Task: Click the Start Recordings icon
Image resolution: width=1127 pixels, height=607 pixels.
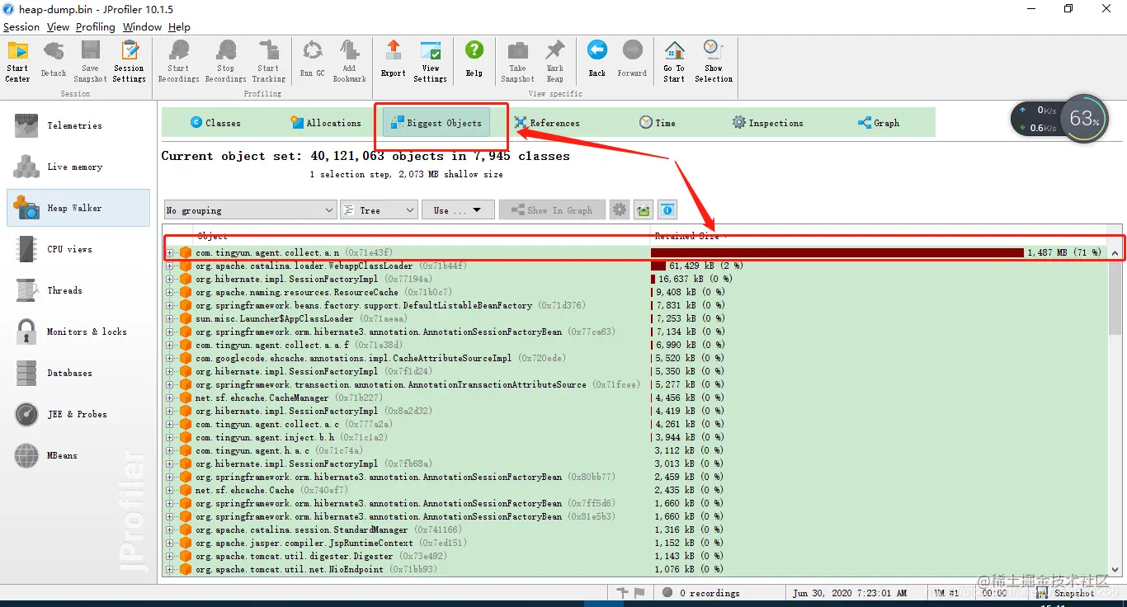Action: [178, 60]
